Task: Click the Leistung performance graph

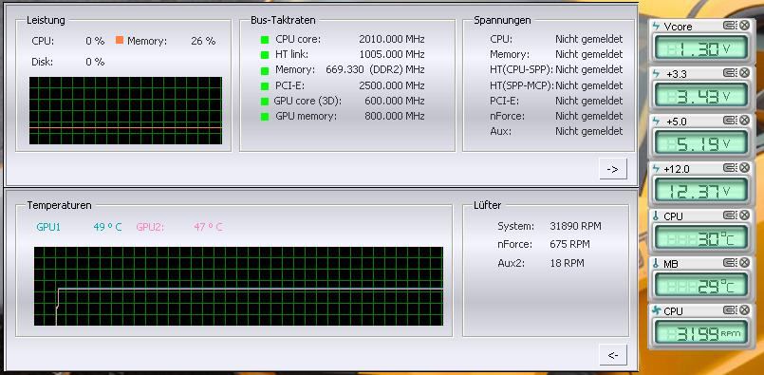Action: 125,111
